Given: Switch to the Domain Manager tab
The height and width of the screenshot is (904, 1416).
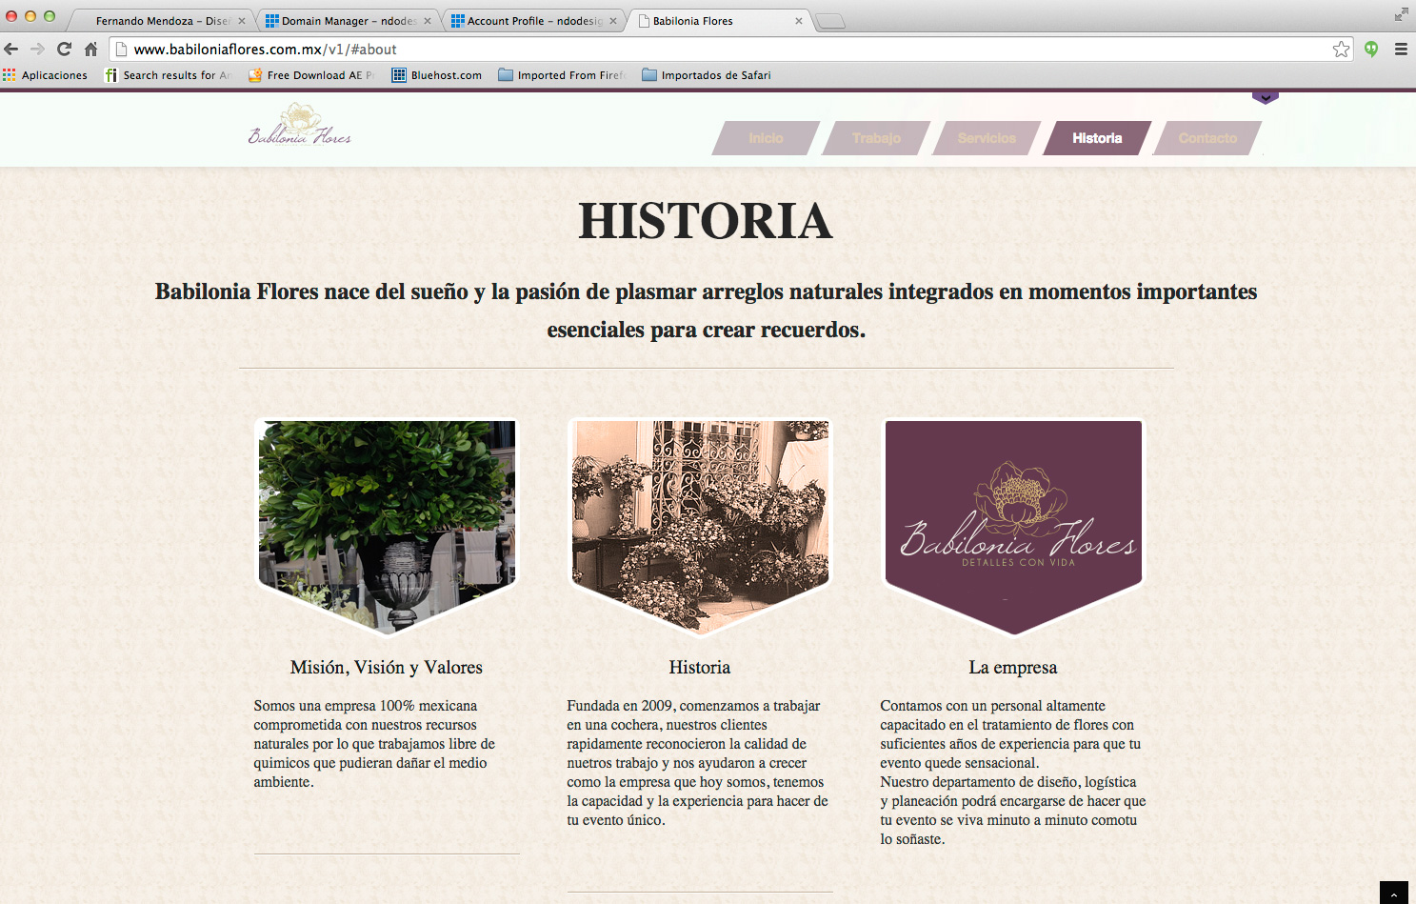Looking at the screenshot, I should [348, 21].
